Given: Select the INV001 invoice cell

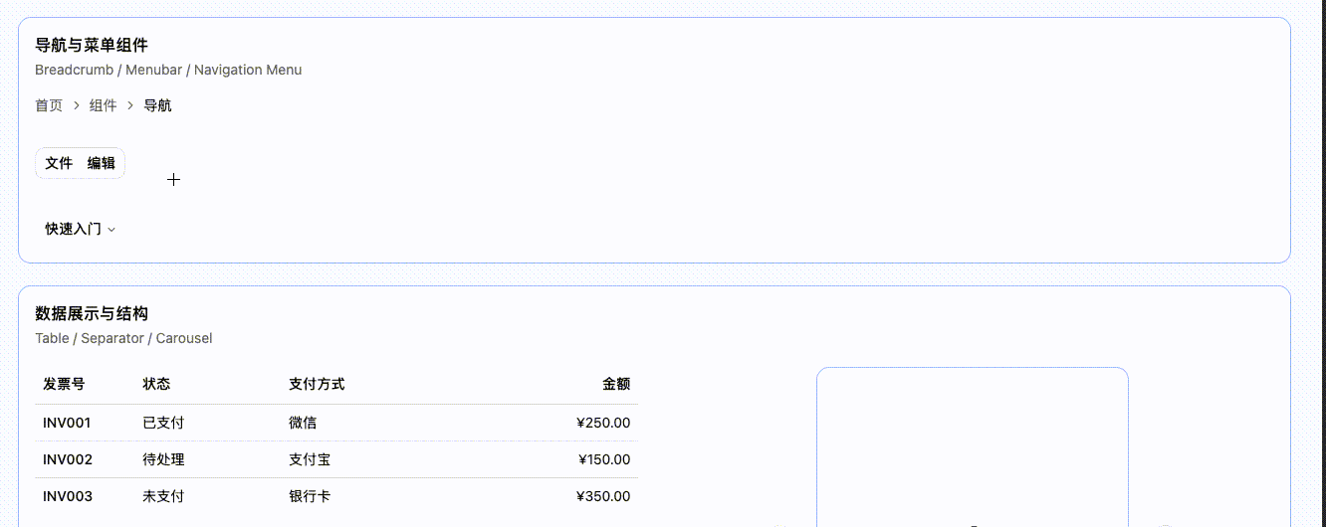Looking at the screenshot, I should coord(67,423).
